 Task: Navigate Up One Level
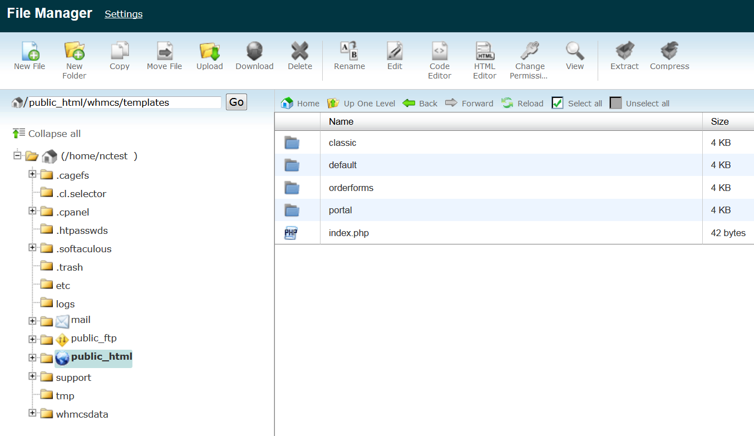pos(361,103)
